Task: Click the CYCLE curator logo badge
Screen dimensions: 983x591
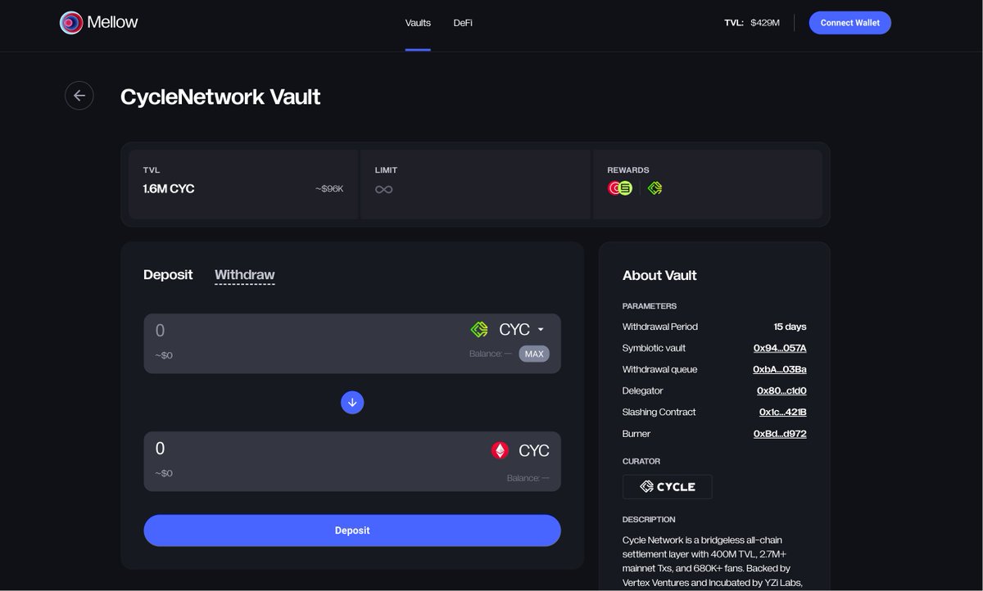Action: tap(667, 486)
